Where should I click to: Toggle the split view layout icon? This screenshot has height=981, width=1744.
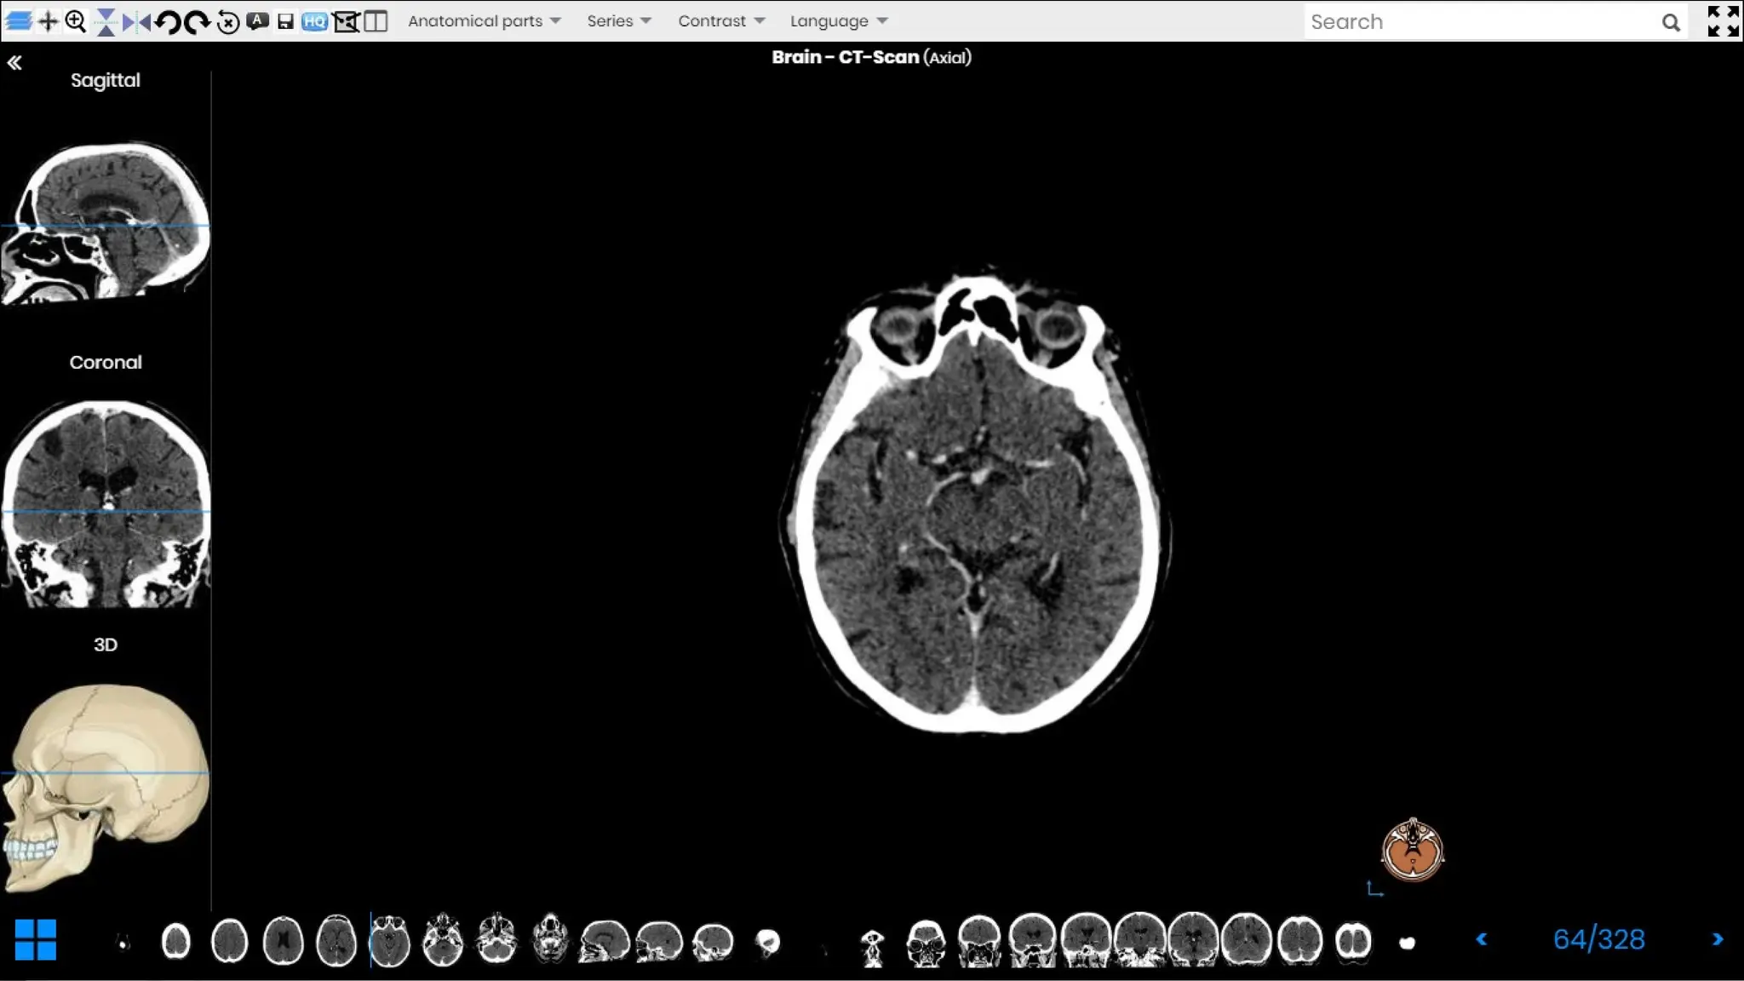(376, 21)
